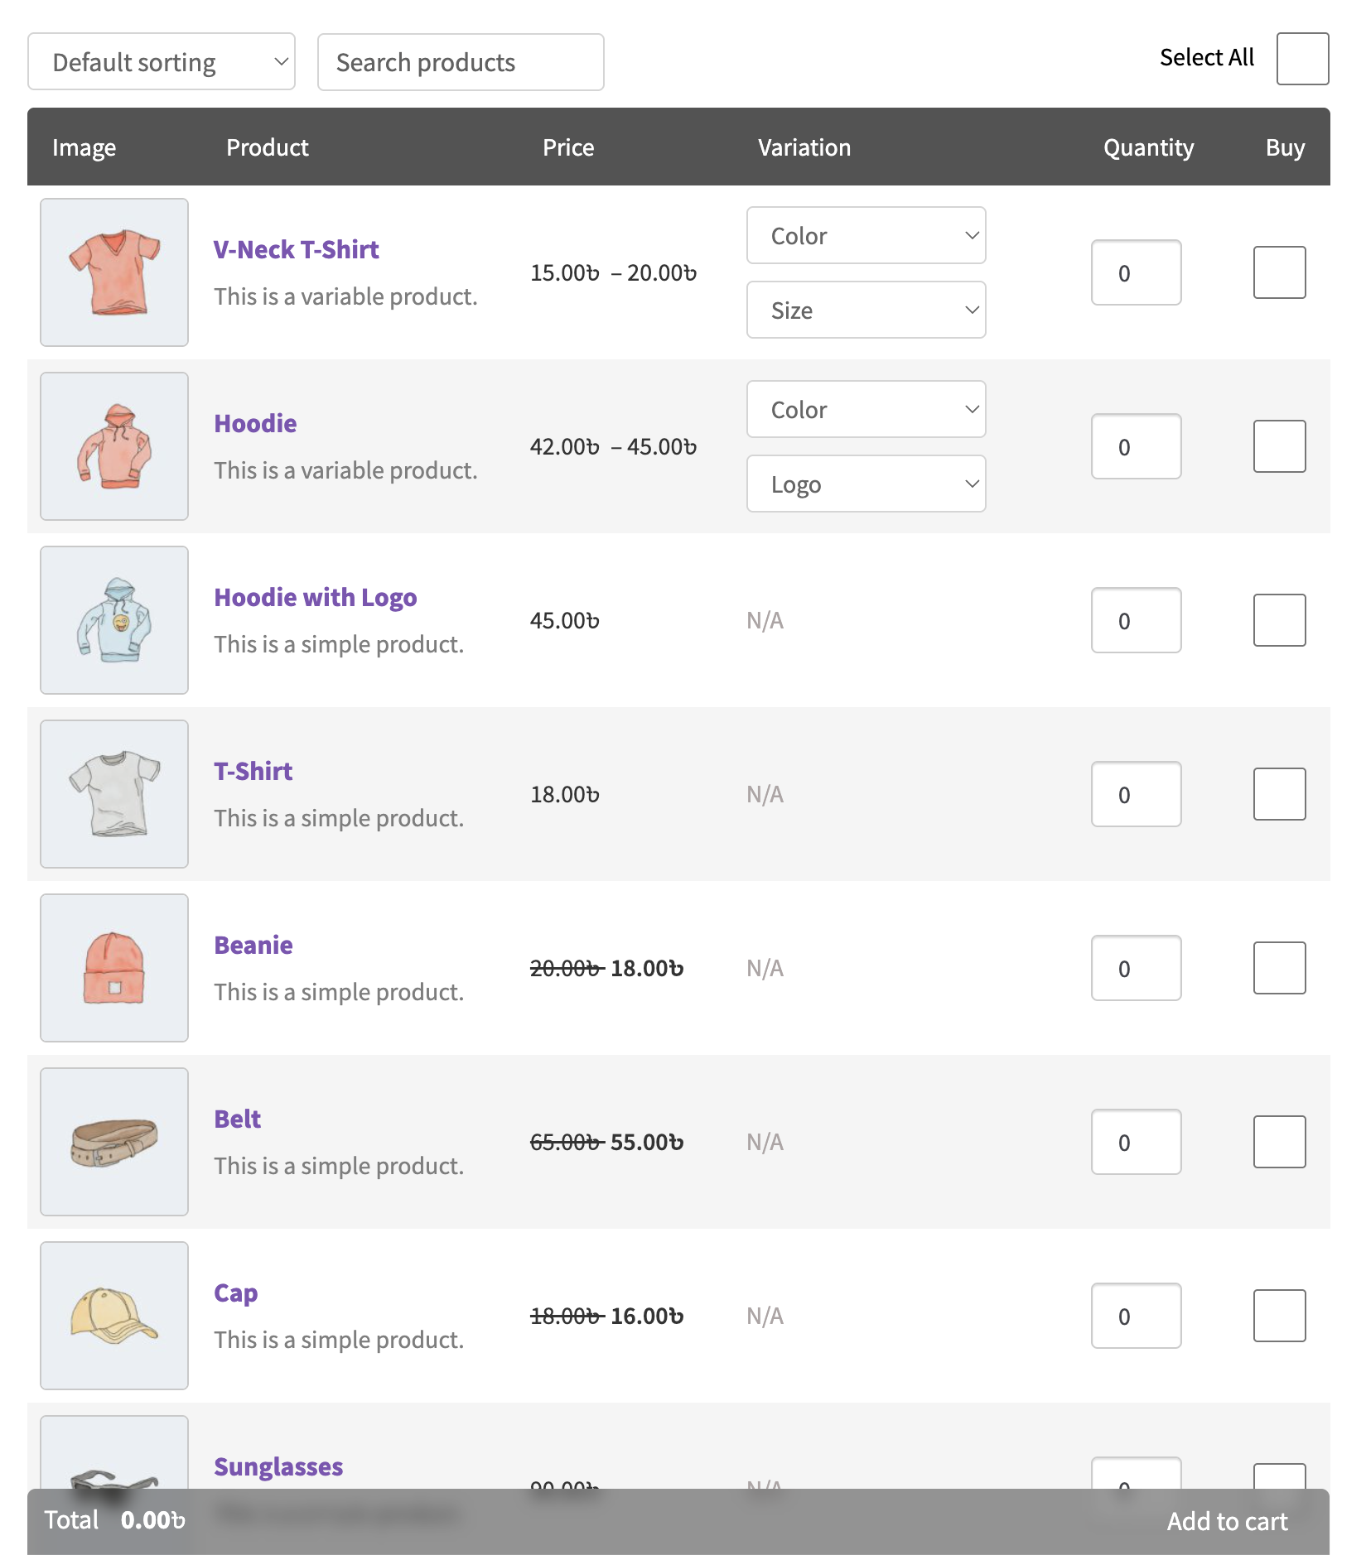Click the T-Shirt product image
This screenshot has height=1555, width=1366.
coord(113,793)
